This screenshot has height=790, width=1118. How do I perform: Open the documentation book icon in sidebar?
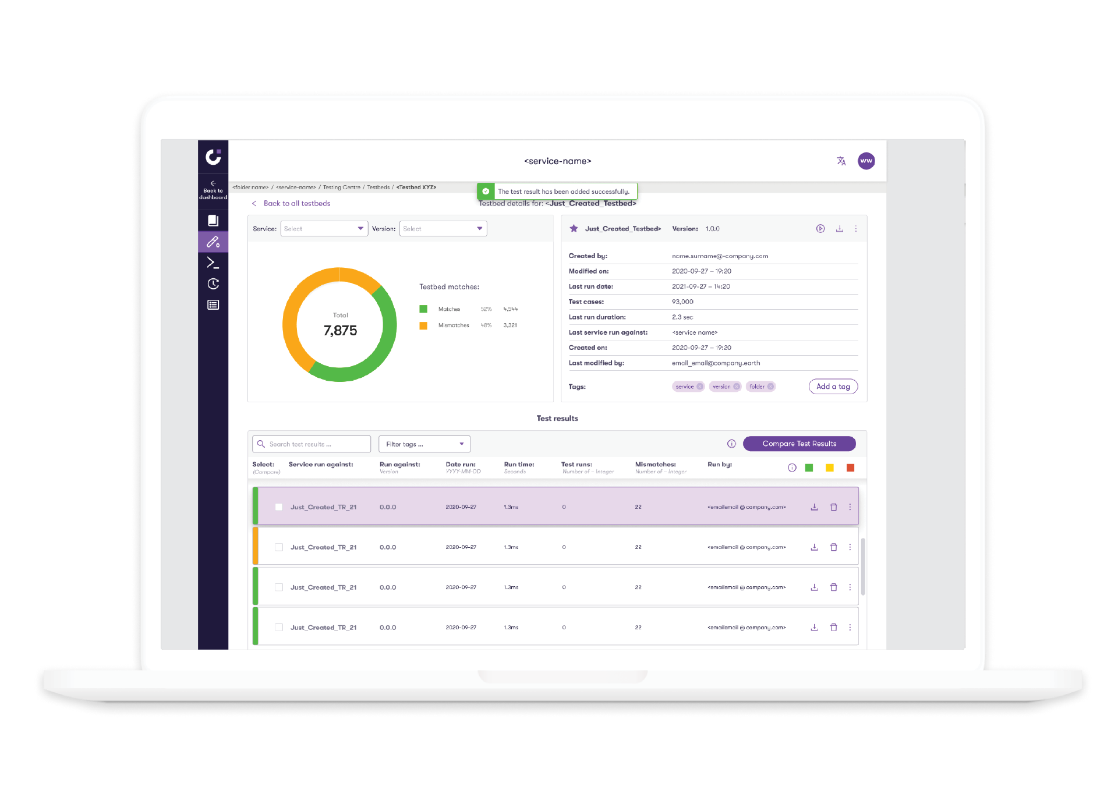tap(213, 221)
